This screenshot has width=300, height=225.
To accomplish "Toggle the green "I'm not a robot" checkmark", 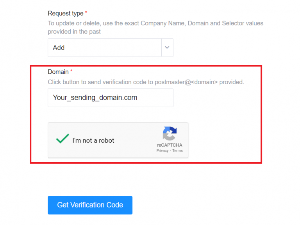I will 62,138.
